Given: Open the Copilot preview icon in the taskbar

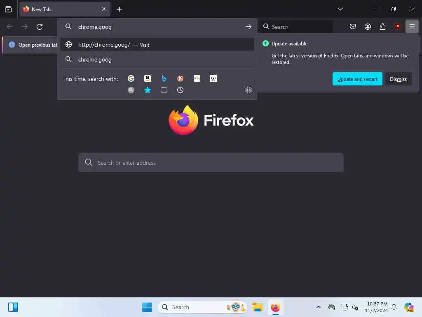Looking at the screenshot, I should pyautogui.click(x=409, y=307).
